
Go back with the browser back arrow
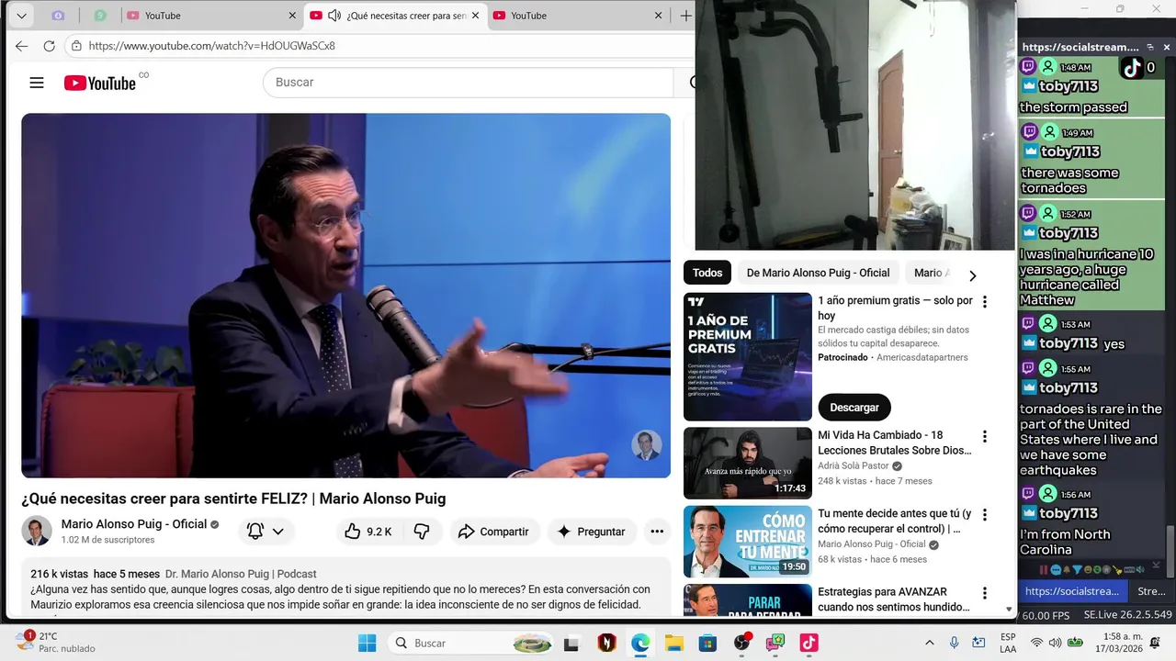click(x=21, y=45)
